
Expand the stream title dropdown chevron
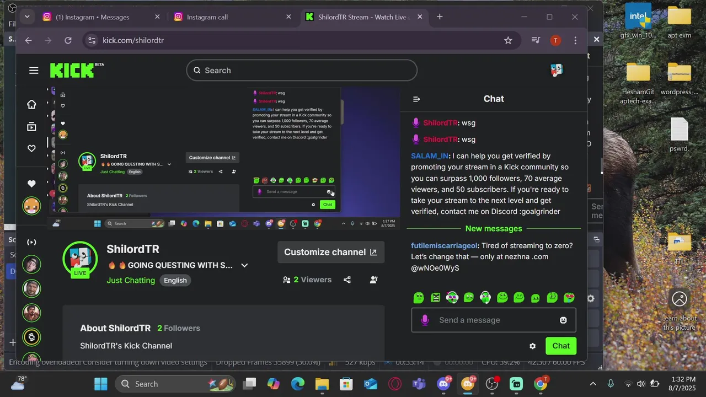point(244,266)
